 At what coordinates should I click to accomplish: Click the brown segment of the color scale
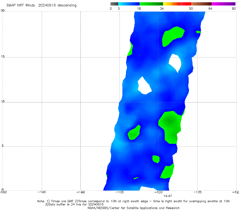tap(201, 4)
